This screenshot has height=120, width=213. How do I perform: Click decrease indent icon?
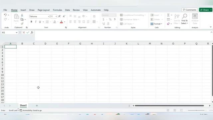(x=84, y=22)
